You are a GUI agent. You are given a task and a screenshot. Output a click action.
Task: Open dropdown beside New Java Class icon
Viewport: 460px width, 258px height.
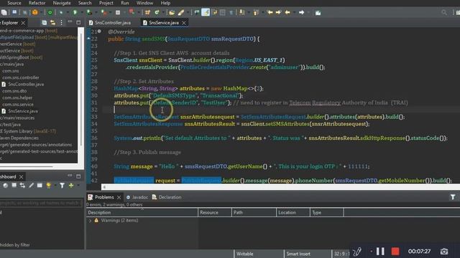tap(163, 13)
